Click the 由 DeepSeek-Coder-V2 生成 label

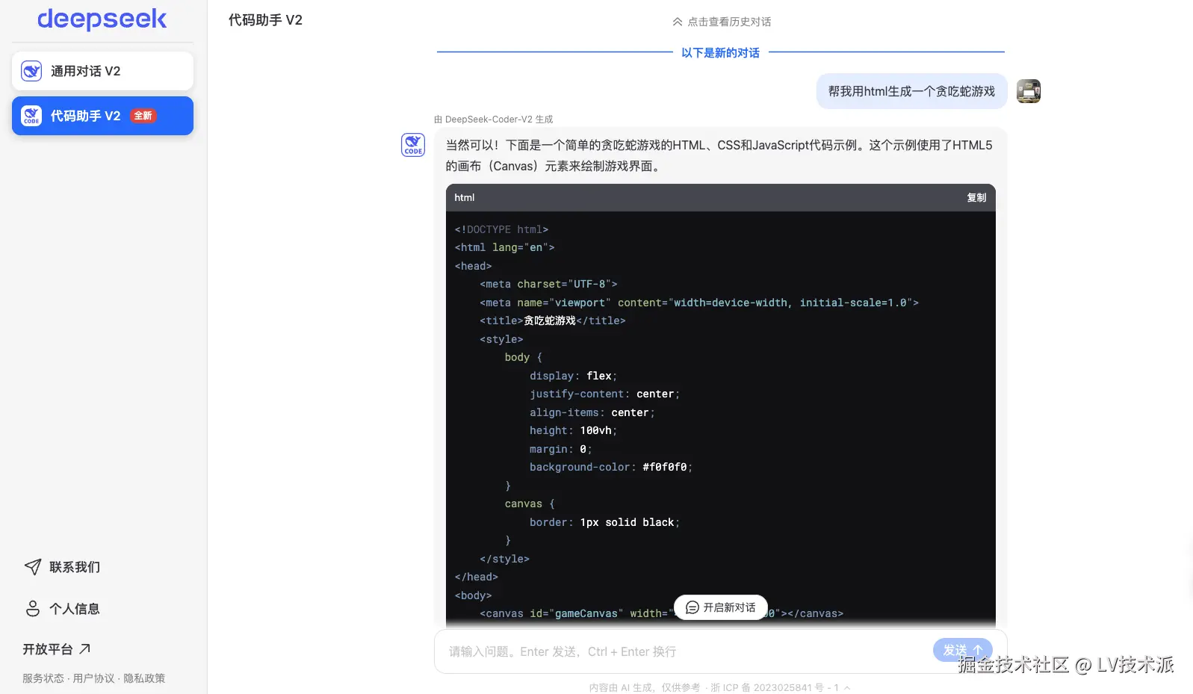coord(494,120)
